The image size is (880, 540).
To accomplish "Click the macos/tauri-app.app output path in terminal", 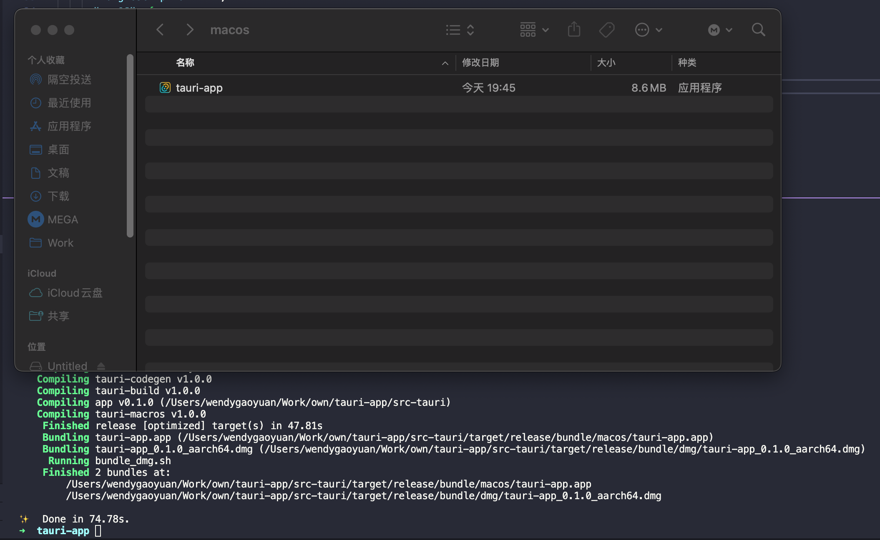I will click(329, 484).
